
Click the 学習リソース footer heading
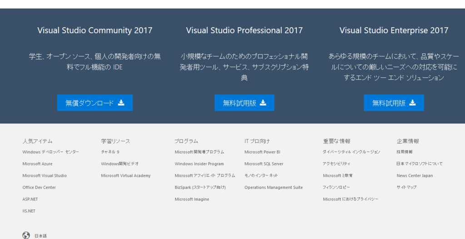116,141
